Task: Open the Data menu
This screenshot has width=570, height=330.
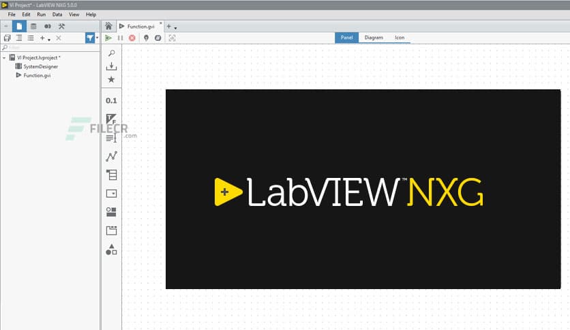Action: (x=57, y=14)
